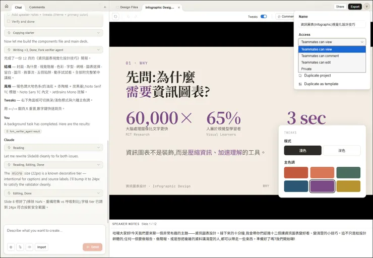Open the Access dropdown showing Teammates can view
This screenshot has width=373, height=258.
(332, 42)
